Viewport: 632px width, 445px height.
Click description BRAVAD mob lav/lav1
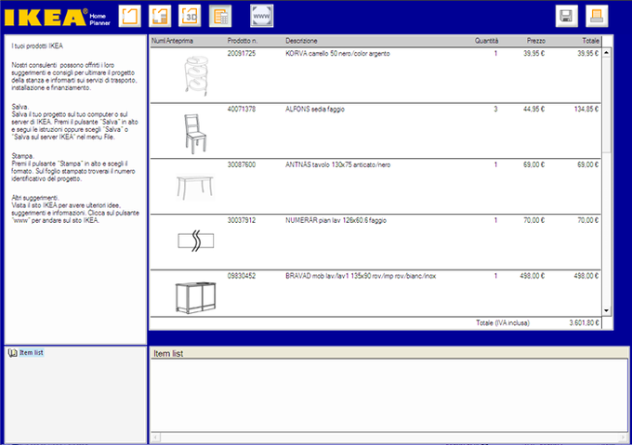pos(361,276)
